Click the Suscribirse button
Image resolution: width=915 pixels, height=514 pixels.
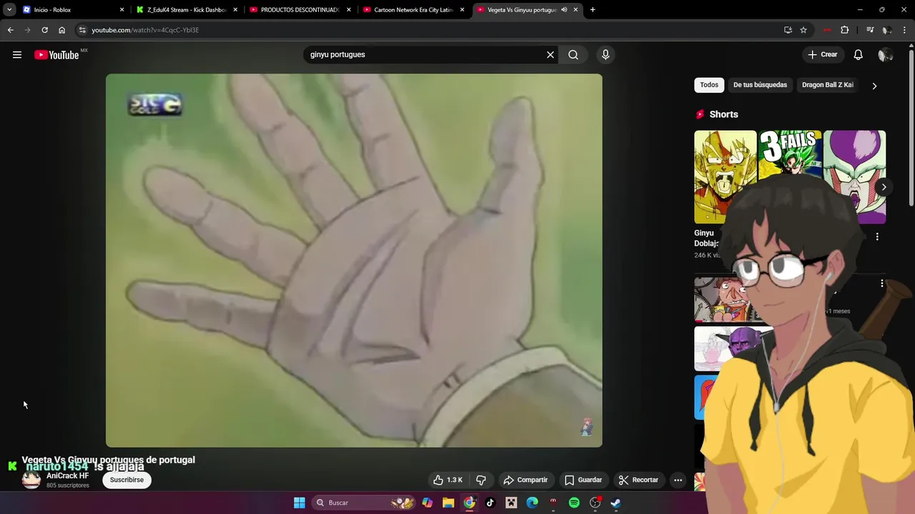pos(127,480)
